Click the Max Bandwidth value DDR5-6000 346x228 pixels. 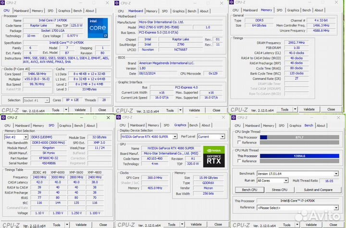pyautogui.click(x=49, y=143)
